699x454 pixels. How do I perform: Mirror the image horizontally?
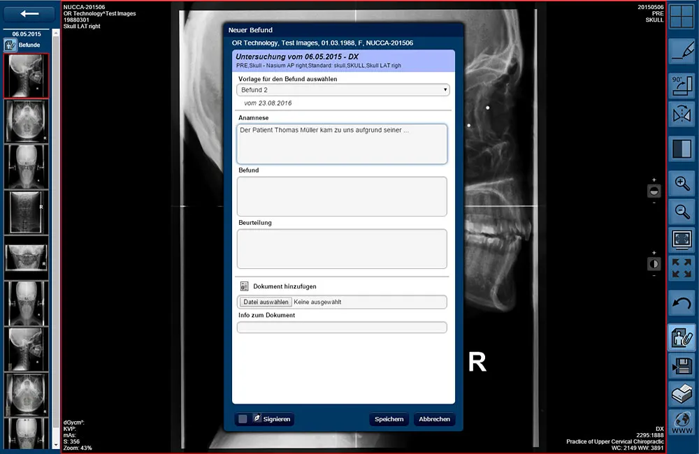click(681, 115)
